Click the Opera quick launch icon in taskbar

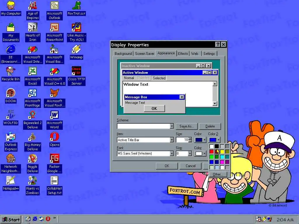click(48, 219)
